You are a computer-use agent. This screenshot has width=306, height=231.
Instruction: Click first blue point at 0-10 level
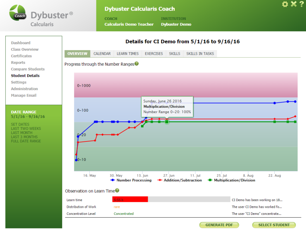coord(76,160)
